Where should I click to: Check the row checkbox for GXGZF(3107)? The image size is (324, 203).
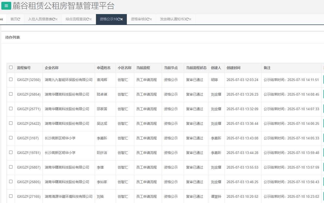[x=11, y=138]
